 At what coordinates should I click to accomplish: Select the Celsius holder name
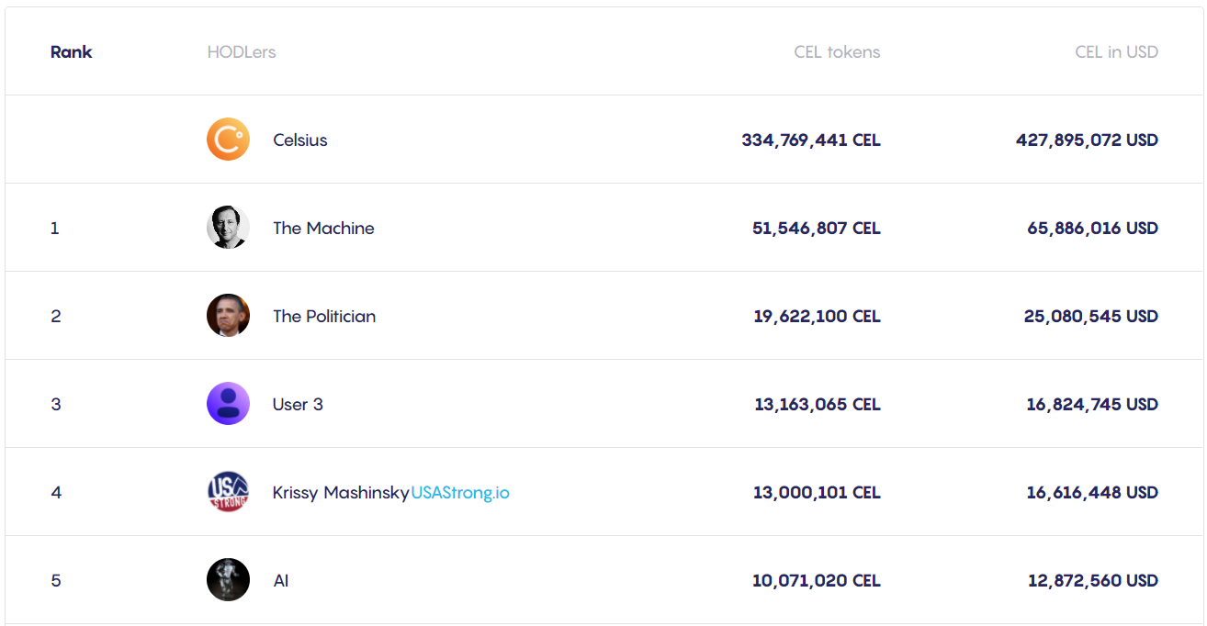(x=300, y=140)
